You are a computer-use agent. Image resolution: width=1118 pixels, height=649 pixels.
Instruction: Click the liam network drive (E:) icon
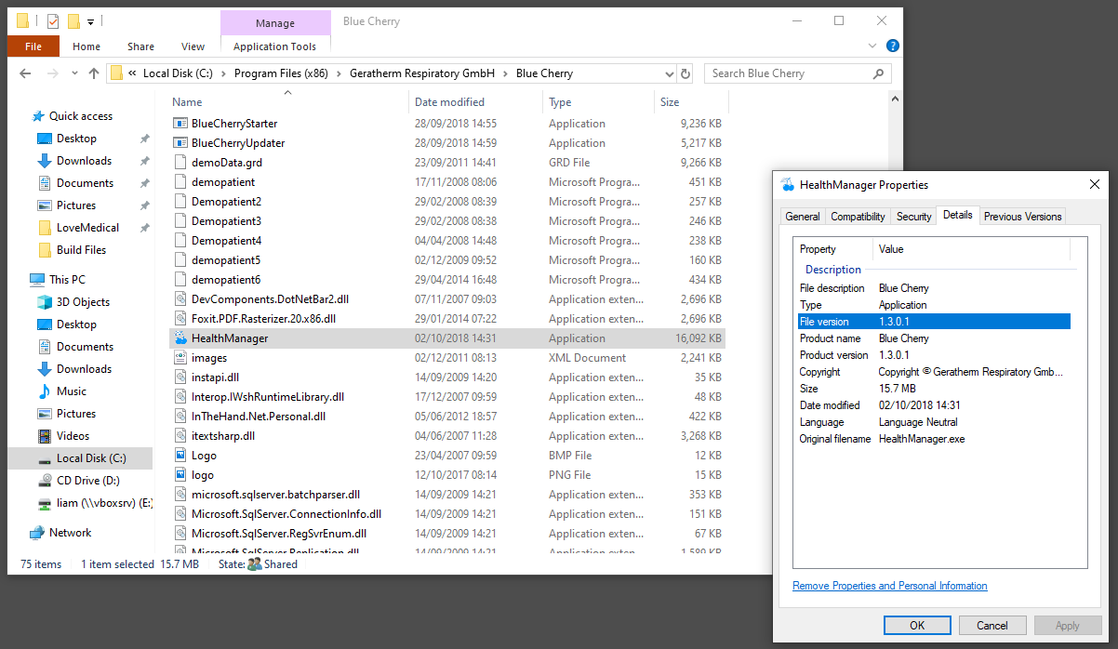point(44,503)
